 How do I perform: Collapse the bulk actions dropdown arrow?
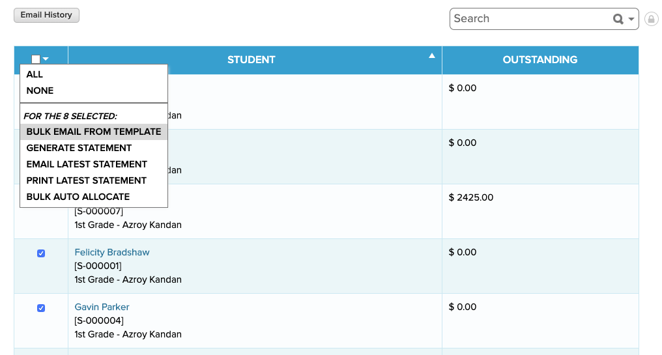click(x=46, y=59)
